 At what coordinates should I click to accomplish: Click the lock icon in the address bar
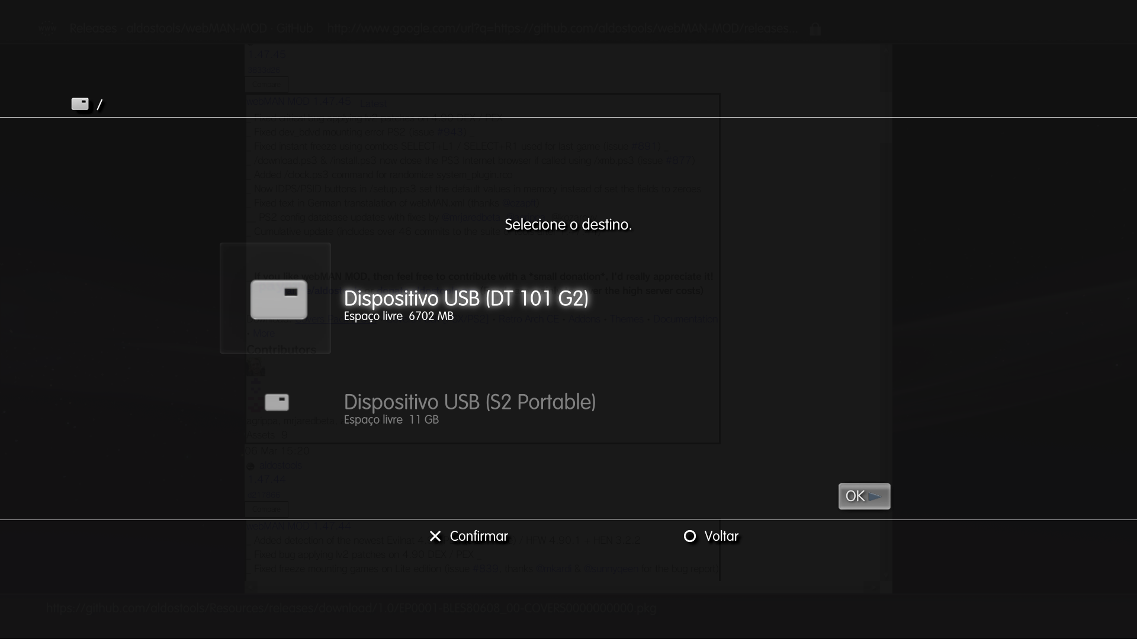click(x=815, y=28)
